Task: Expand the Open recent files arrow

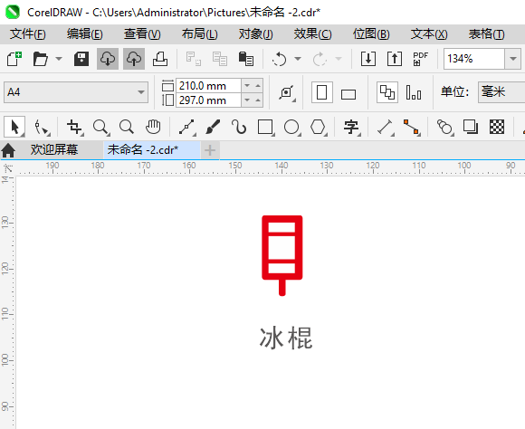Action: pyautogui.click(x=59, y=59)
